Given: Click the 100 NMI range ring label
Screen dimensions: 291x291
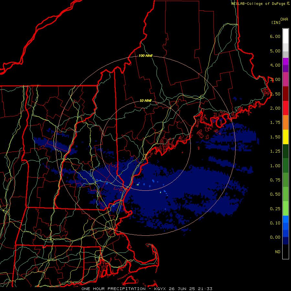Looking at the screenshot, I should tap(145, 56).
